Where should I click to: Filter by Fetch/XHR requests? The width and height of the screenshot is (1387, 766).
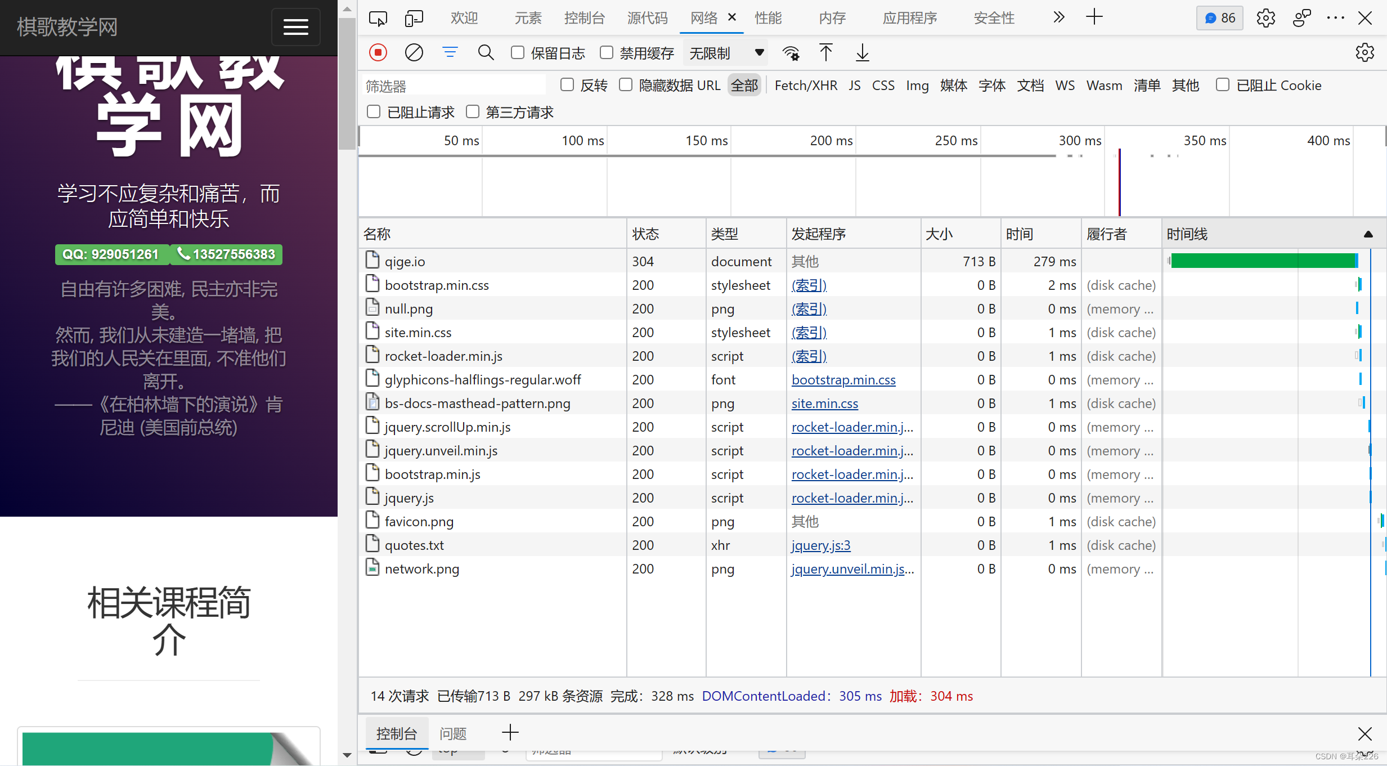(806, 86)
